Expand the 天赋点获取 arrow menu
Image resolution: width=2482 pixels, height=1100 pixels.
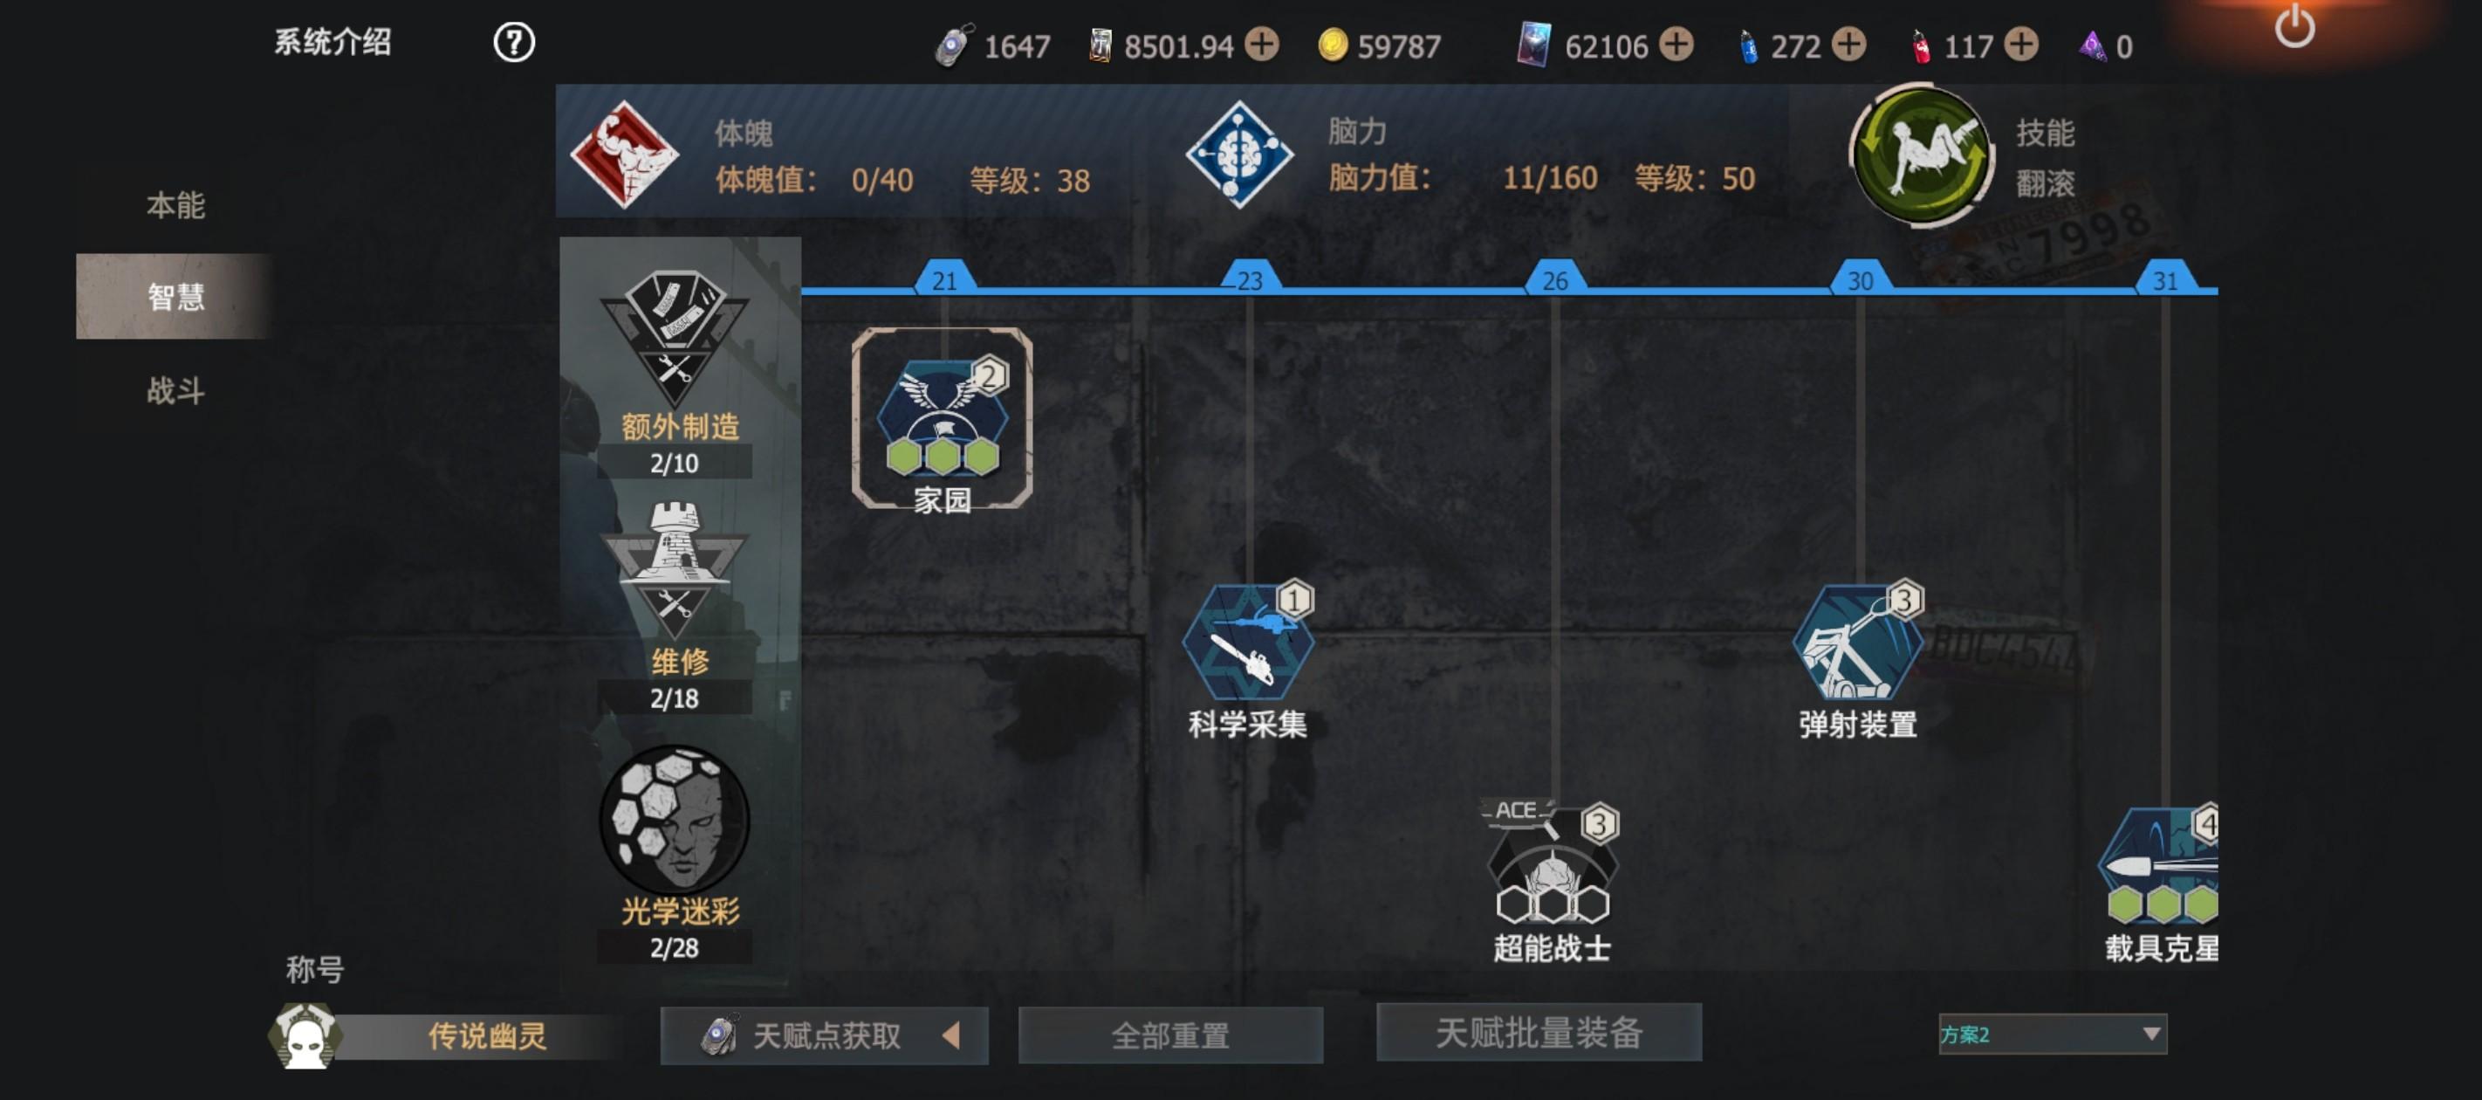point(951,1035)
